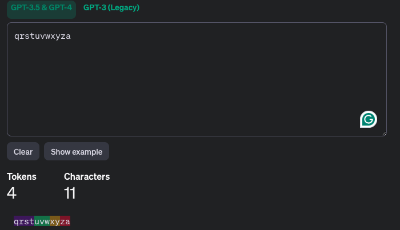400x230 pixels.
Task: Click the Show example button
Action: point(77,152)
